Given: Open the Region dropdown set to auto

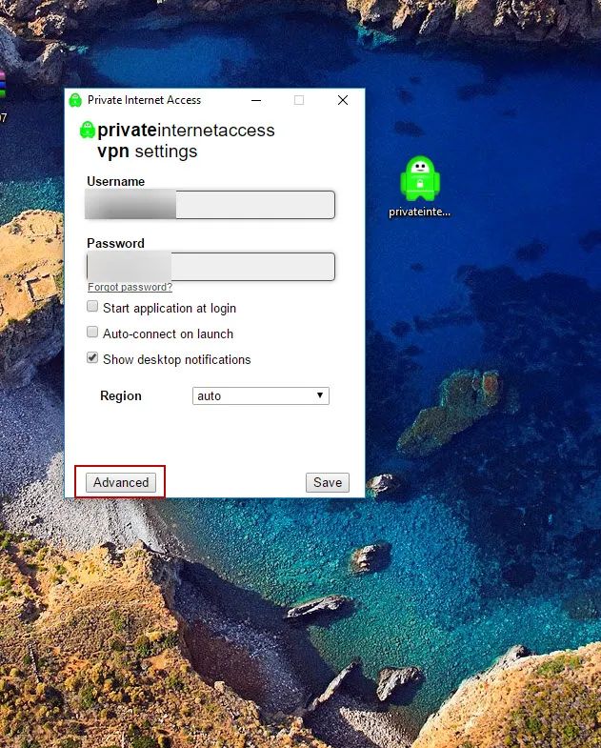Looking at the screenshot, I should [261, 395].
